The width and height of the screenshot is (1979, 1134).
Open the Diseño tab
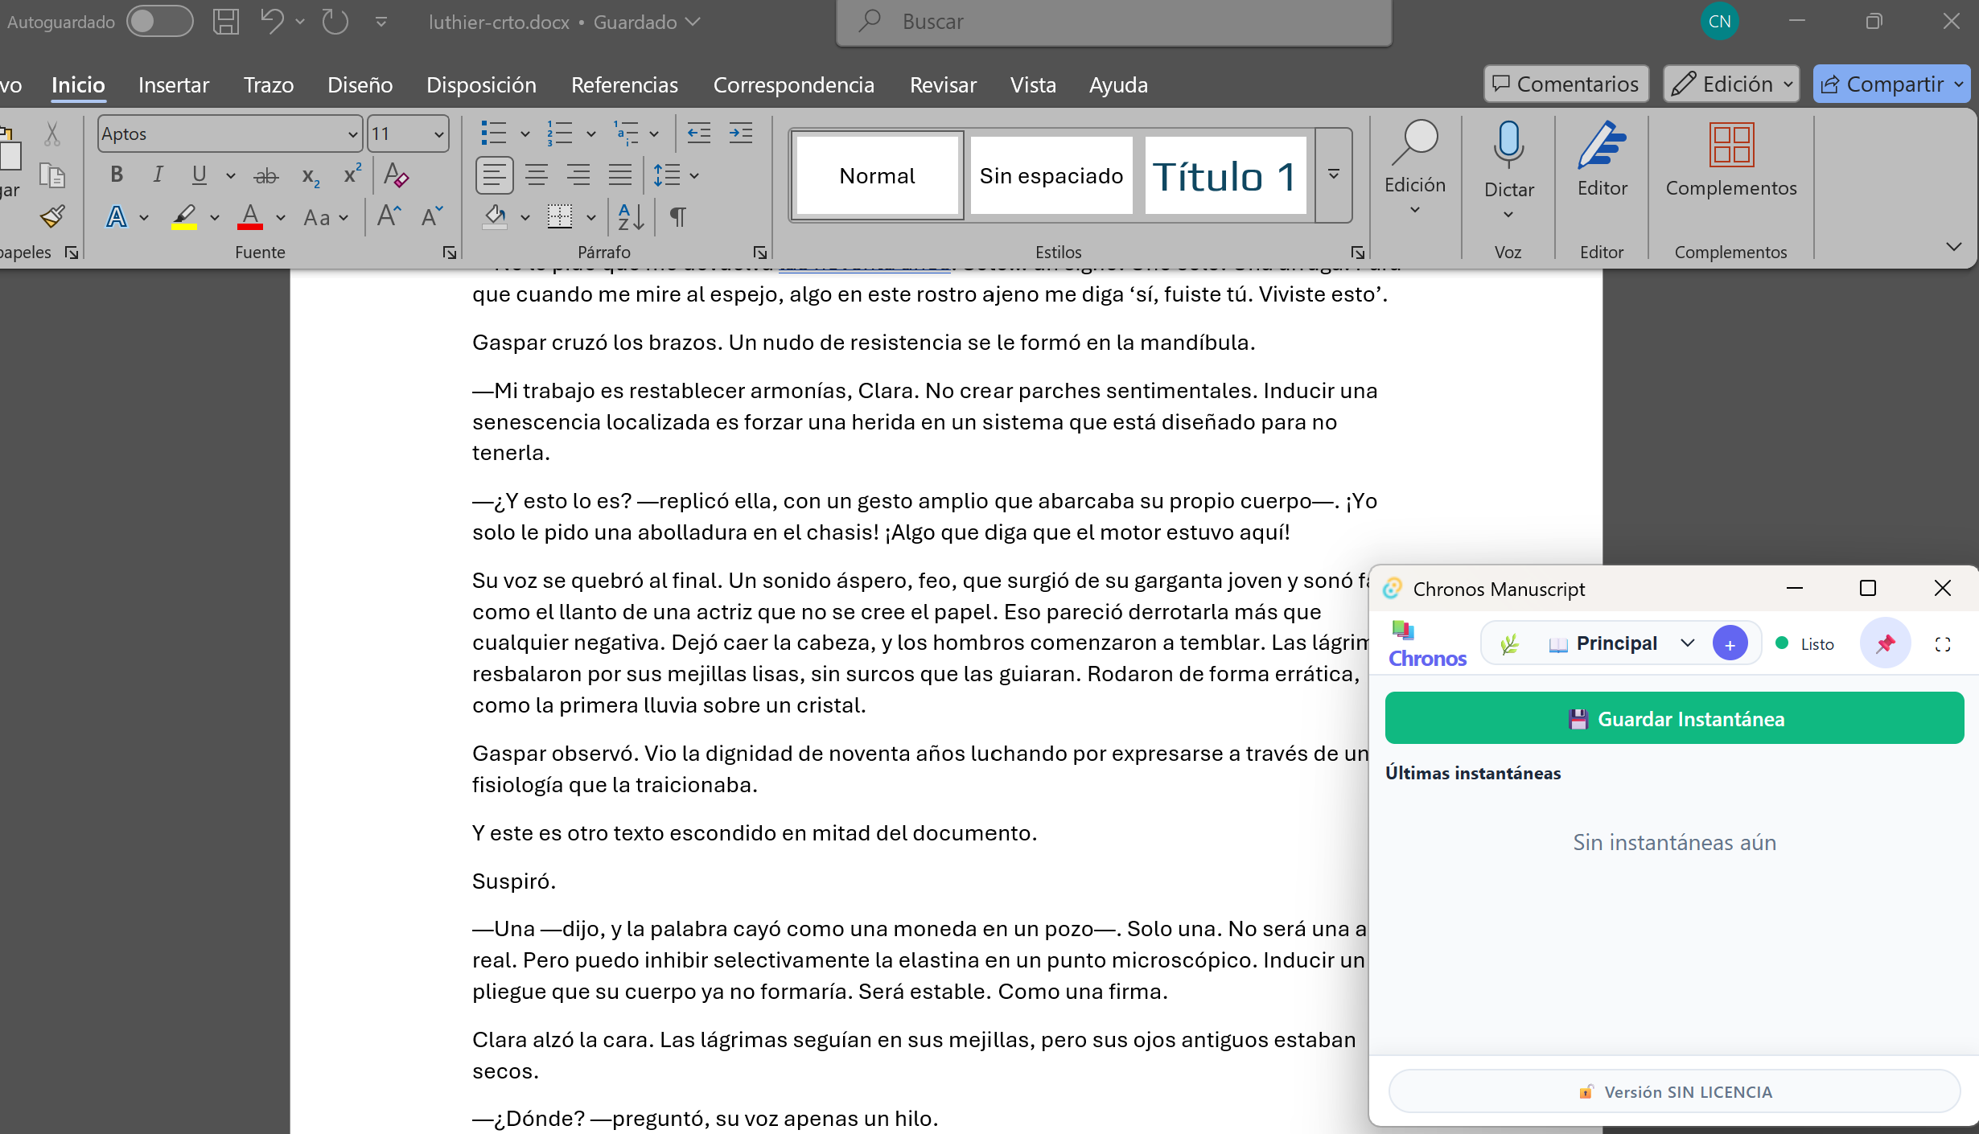pyautogui.click(x=360, y=84)
